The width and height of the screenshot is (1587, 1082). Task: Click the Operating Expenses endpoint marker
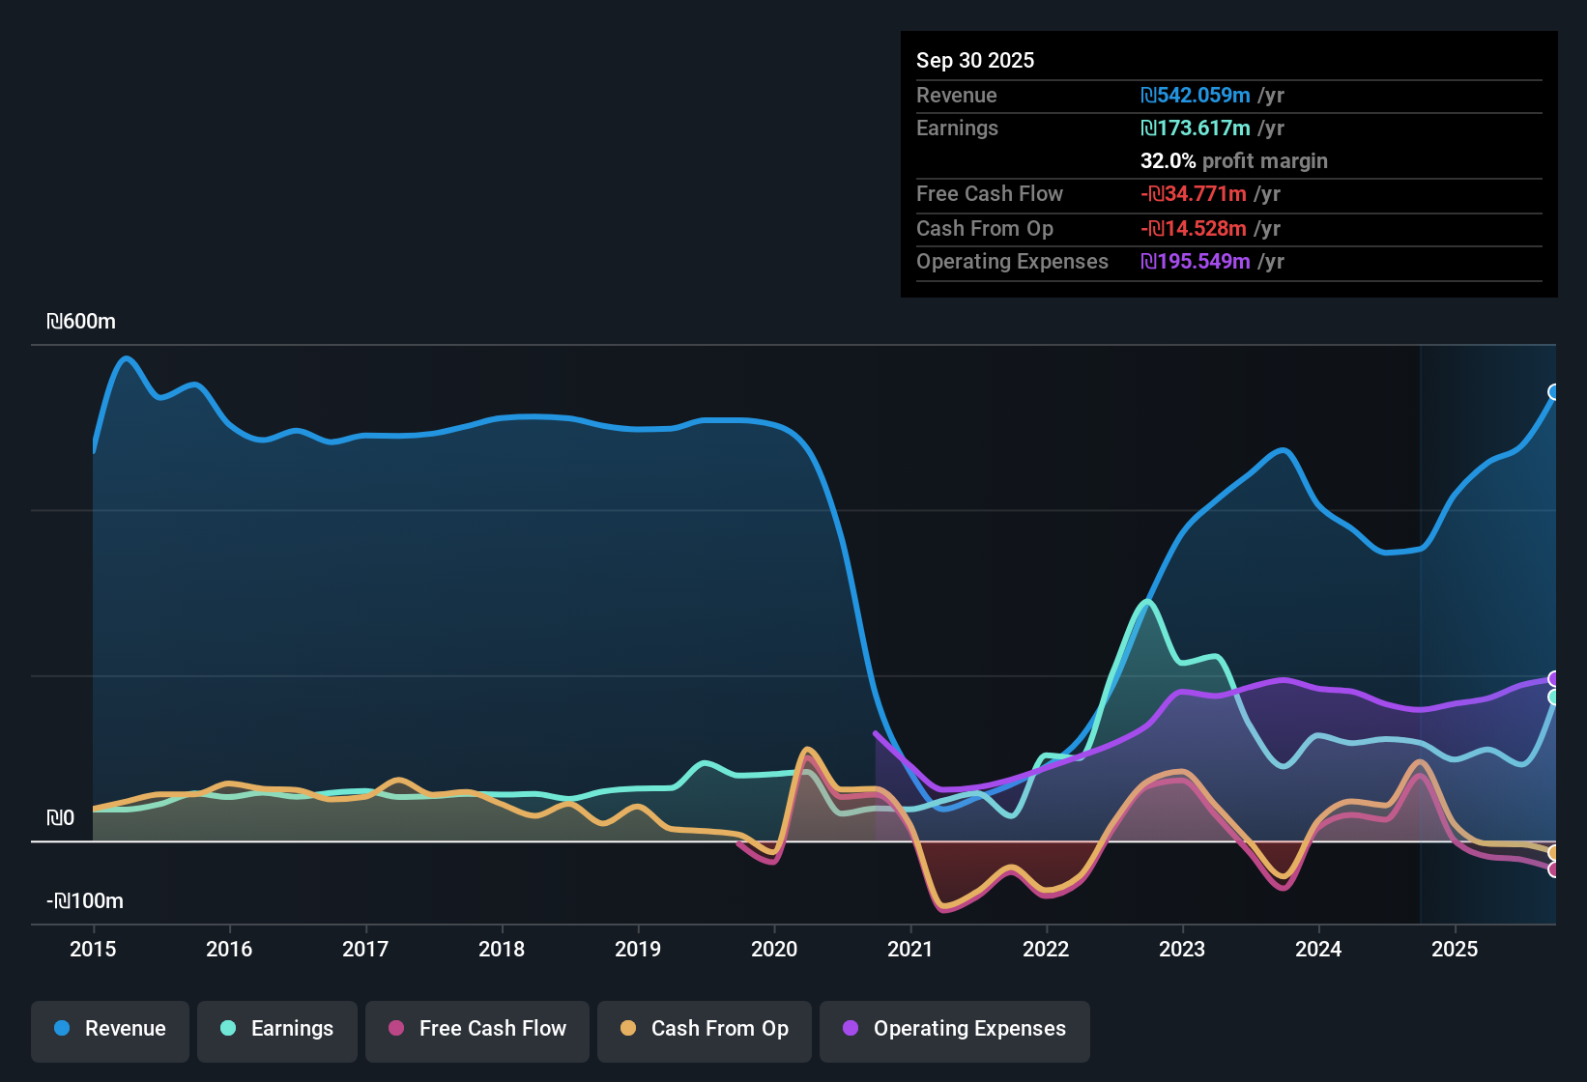coord(1554,680)
